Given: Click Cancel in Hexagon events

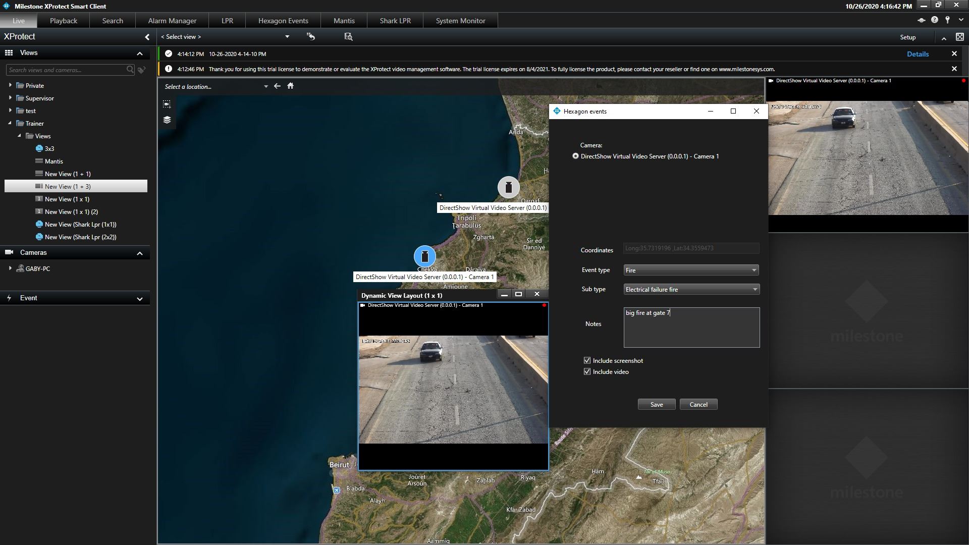Looking at the screenshot, I should (698, 405).
